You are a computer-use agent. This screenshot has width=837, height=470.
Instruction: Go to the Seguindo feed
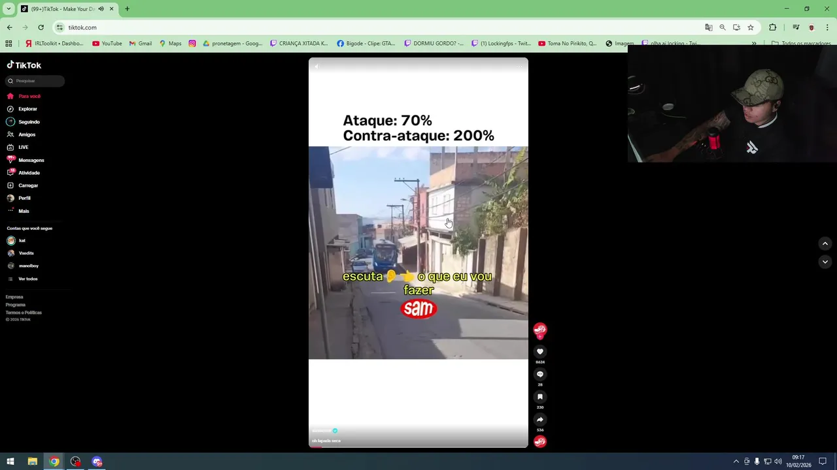pos(24,121)
